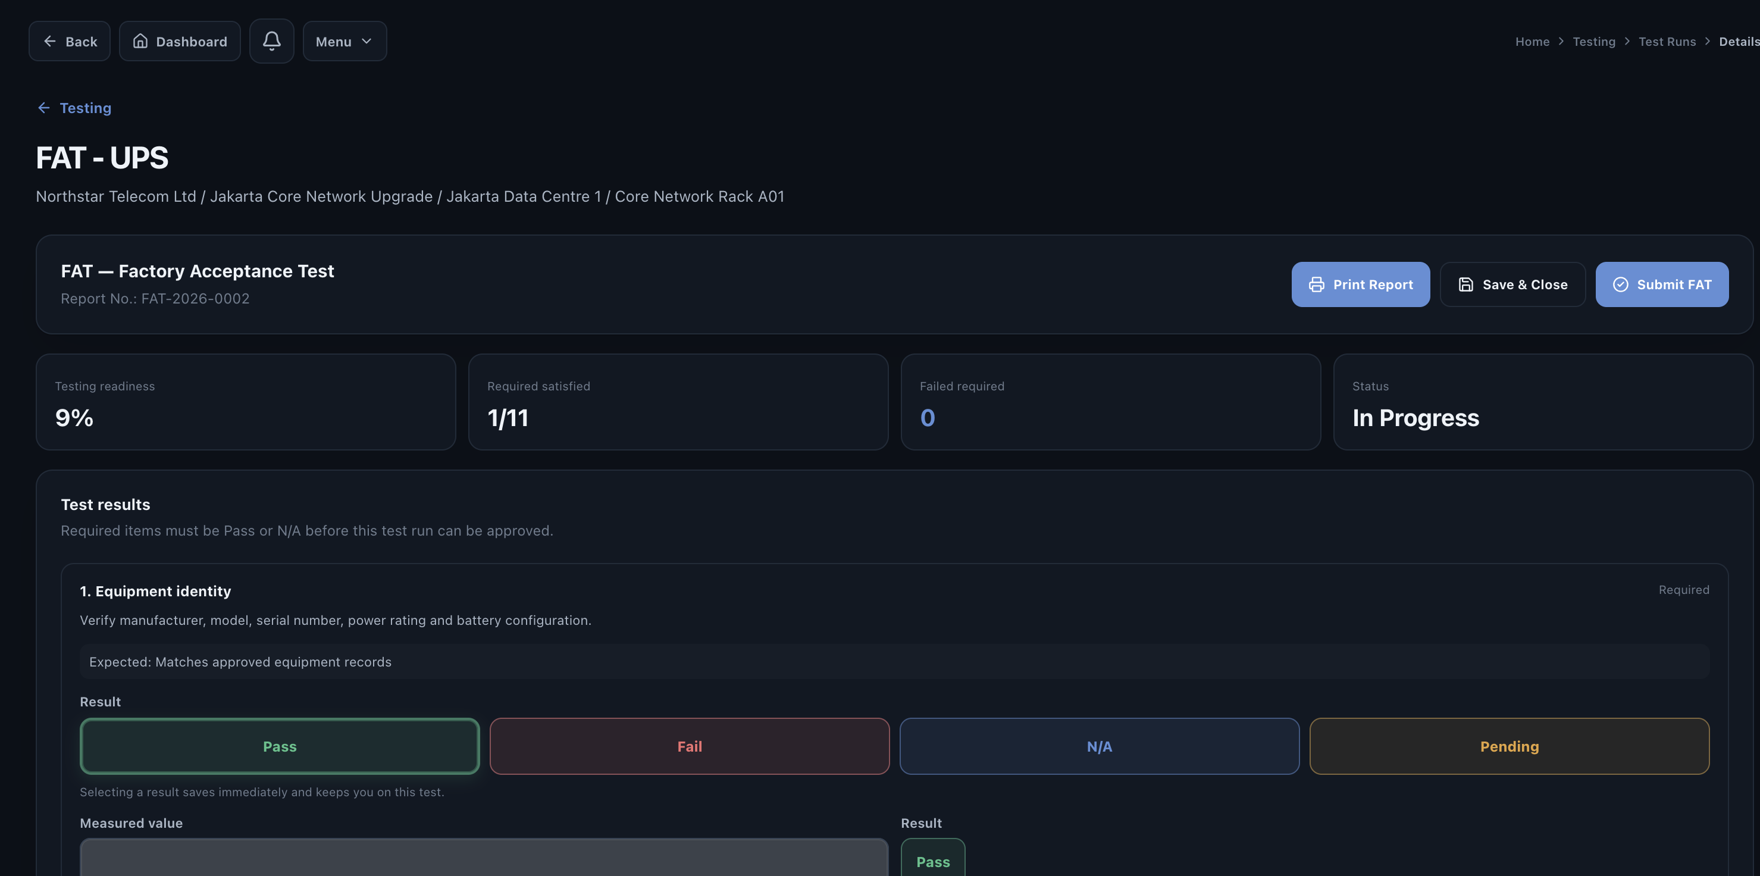Viewport: 1760px width, 876px height.
Task: Submit the FAT with Submit FAT button
Action: click(1662, 284)
